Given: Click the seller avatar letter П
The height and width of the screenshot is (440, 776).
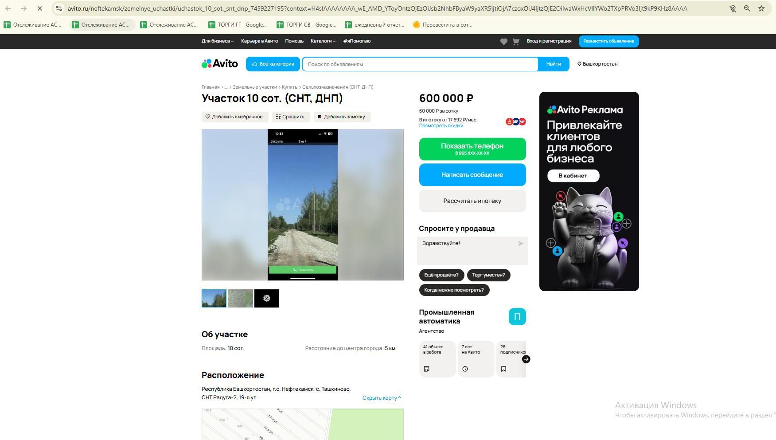Looking at the screenshot, I should [x=517, y=317].
